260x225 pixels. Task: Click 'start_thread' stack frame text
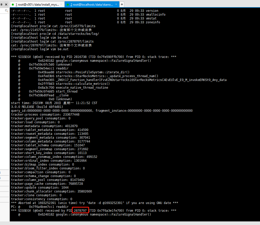[67, 91]
